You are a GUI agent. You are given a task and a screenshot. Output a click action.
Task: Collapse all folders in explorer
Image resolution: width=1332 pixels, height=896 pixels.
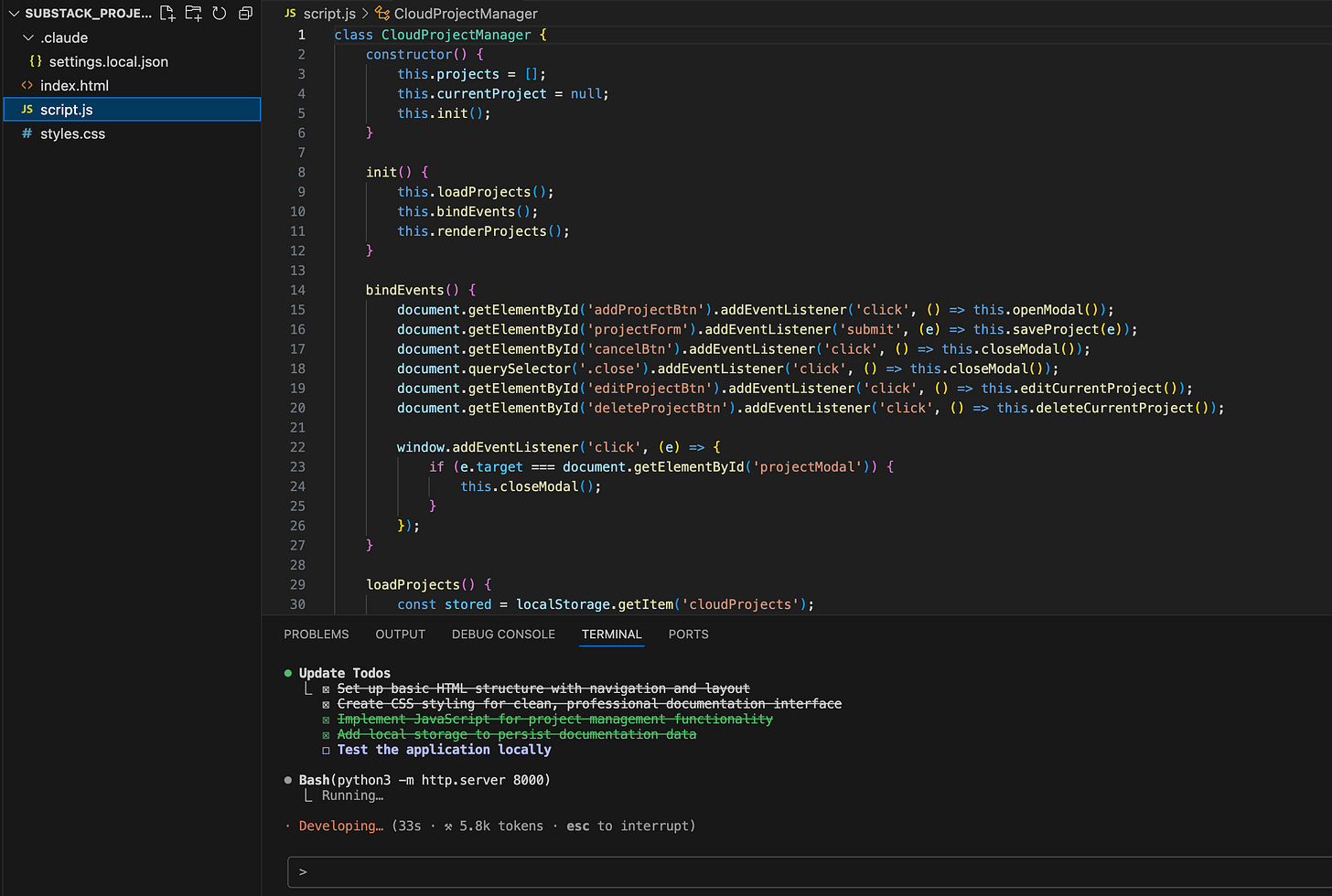pos(245,13)
